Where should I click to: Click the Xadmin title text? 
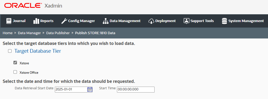[x=53, y=6]
